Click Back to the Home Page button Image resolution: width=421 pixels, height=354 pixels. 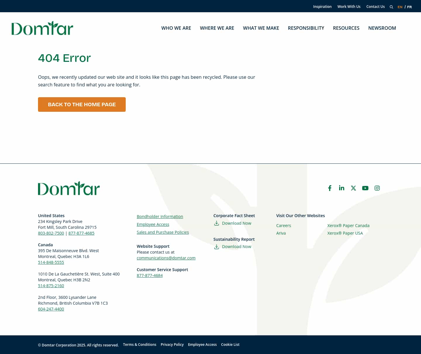[82, 104]
